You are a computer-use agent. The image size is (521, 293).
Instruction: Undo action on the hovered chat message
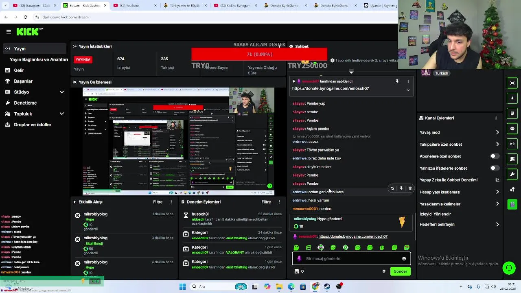[x=392, y=188]
